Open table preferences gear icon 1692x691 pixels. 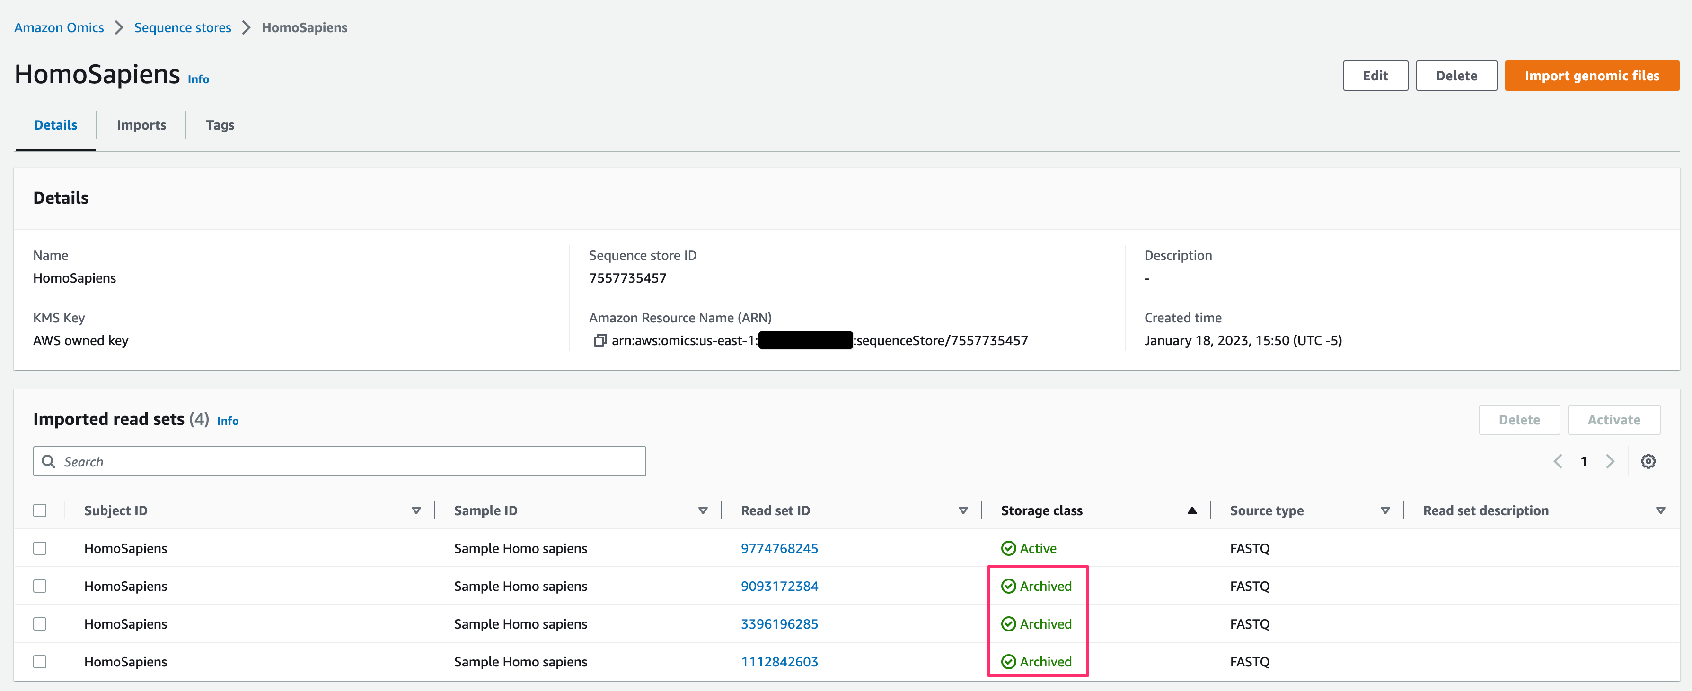(1648, 461)
